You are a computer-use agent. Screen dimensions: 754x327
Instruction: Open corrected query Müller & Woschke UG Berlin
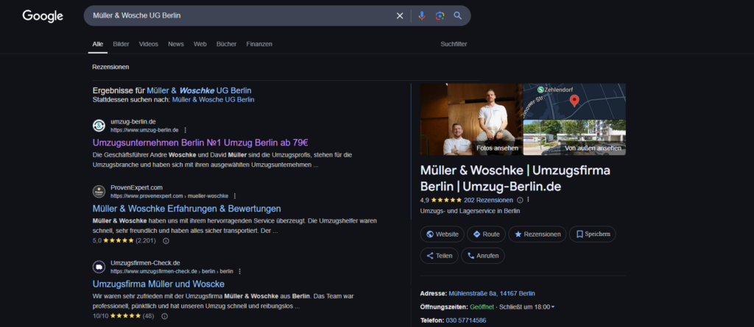(x=199, y=91)
